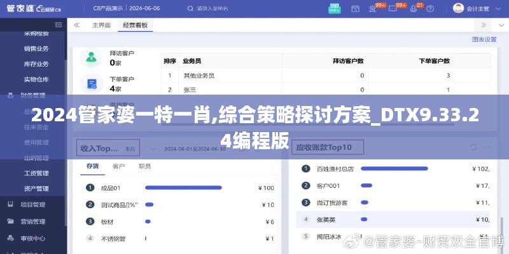This screenshot has height=254, width=509.
Task: Click C8产品演示 label in header
Action: (108, 8)
